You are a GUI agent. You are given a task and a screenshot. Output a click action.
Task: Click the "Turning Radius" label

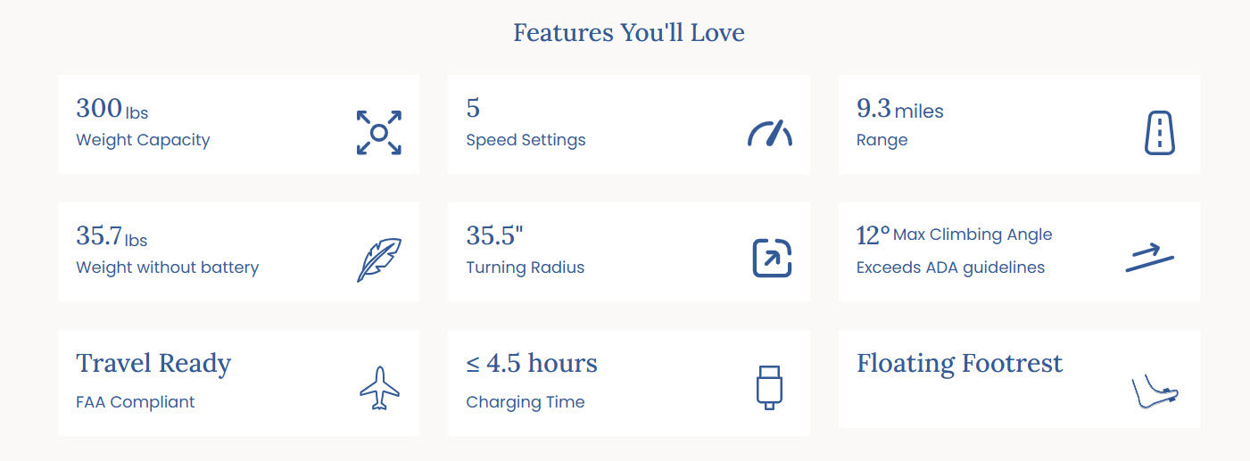pyautogui.click(x=525, y=268)
